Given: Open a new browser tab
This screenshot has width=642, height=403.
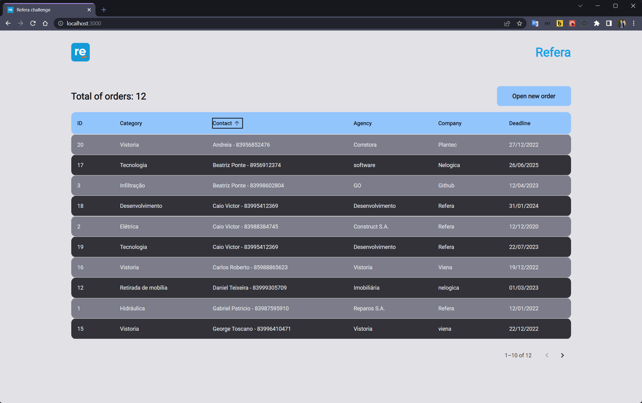Looking at the screenshot, I should 104,10.
